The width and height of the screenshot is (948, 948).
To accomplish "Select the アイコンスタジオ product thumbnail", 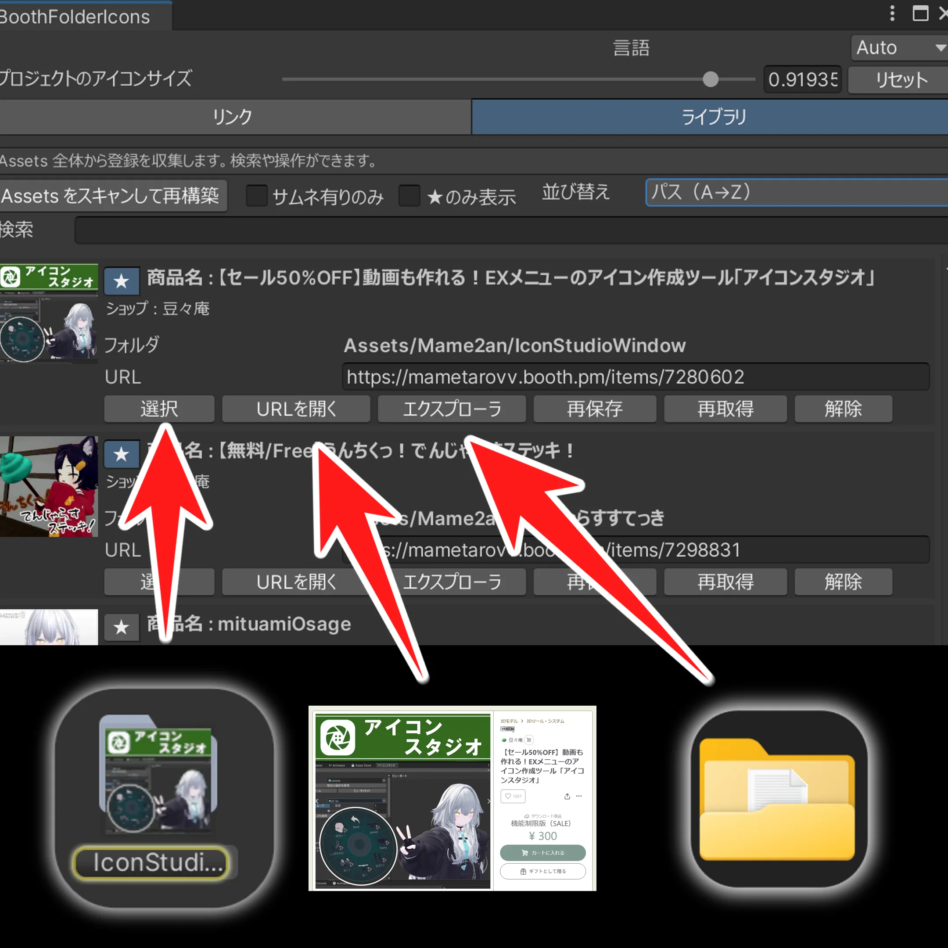I will click(49, 314).
